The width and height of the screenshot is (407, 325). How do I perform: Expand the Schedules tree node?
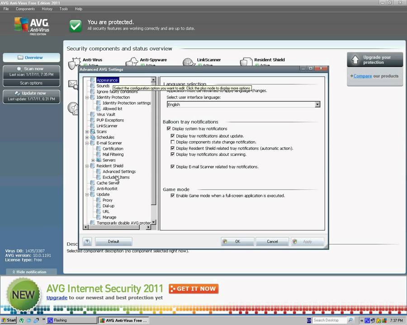tap(87, 137)
